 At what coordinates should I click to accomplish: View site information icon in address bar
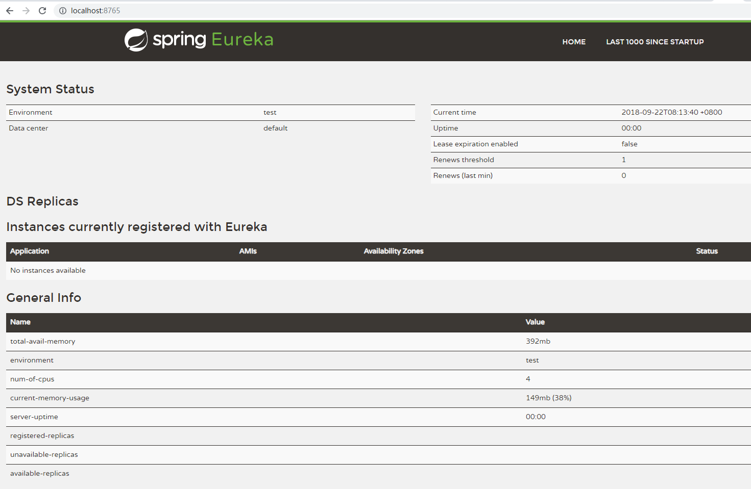tap(63, 11)
